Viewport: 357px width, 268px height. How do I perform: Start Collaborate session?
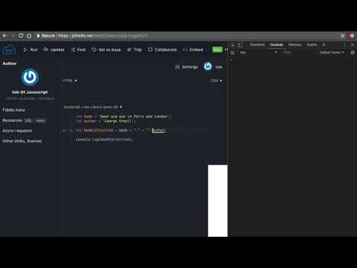(162, 50)
